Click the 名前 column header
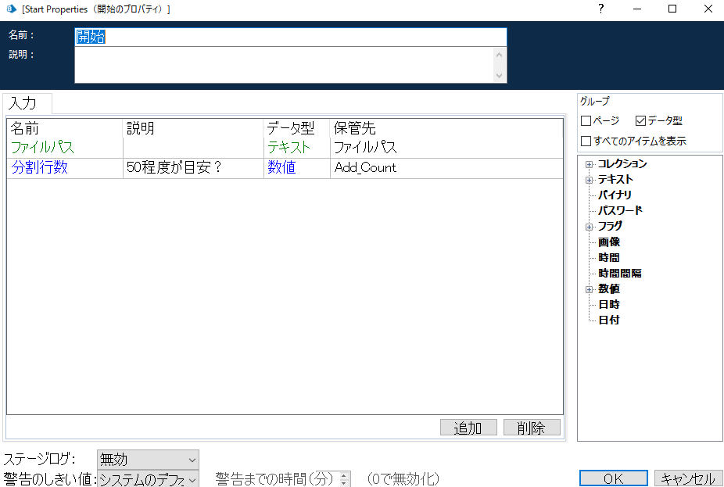Screen dimensions: 724x487 65,128
